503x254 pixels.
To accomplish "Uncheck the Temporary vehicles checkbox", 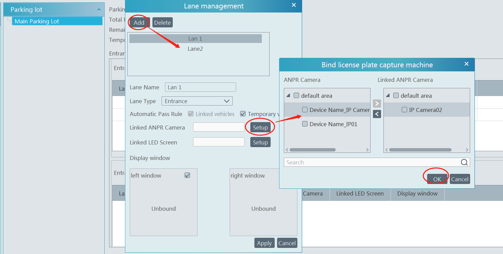I will (243, 114).
